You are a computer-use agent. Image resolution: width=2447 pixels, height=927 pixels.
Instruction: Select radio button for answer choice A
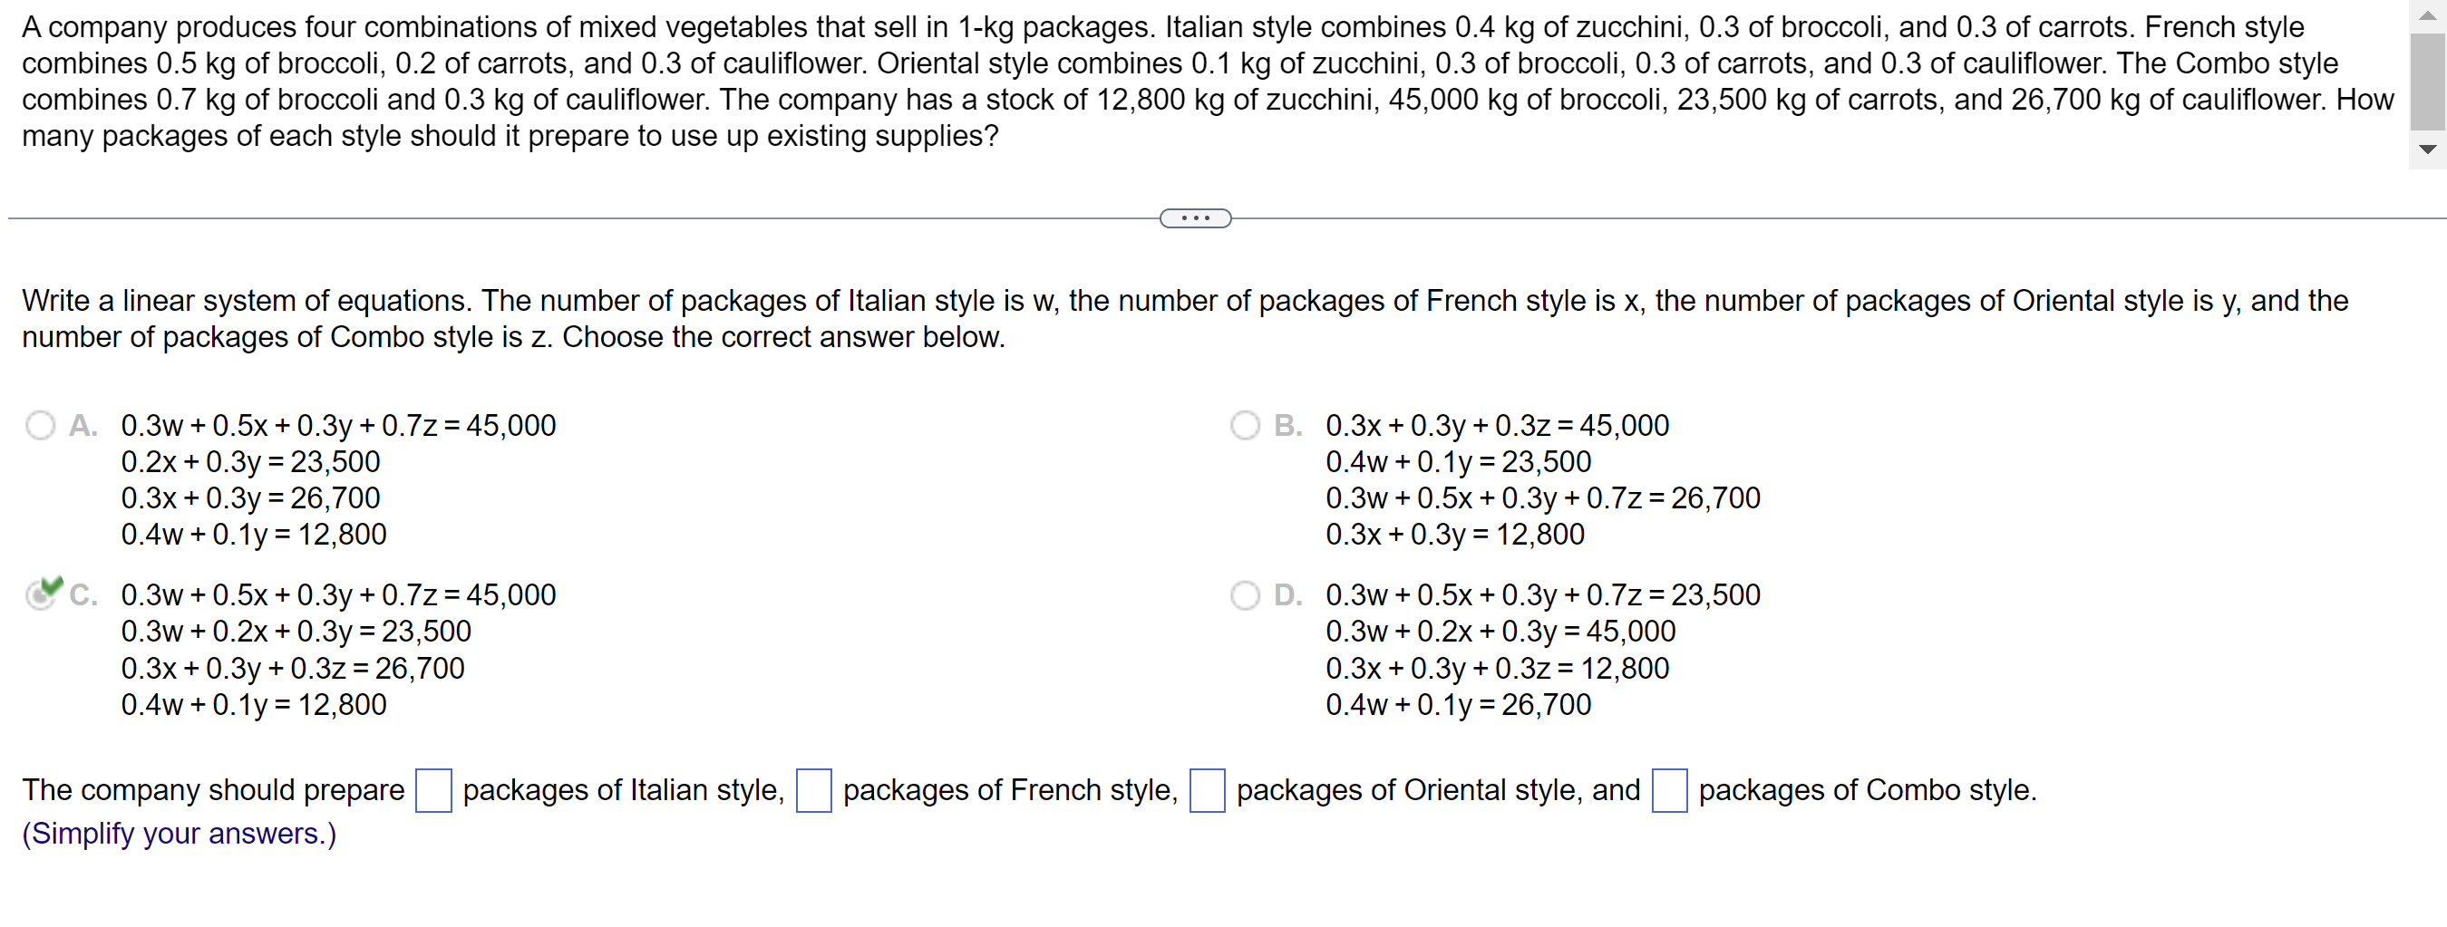coord(39,425)
